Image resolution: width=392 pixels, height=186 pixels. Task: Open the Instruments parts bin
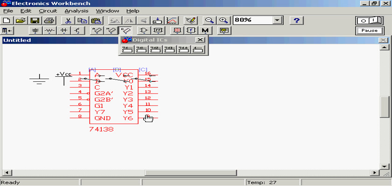[224, 31]
